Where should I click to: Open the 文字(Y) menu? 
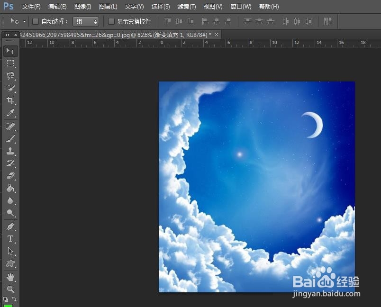point(135,7)
